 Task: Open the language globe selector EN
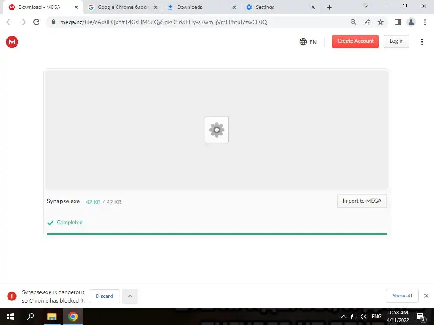[x=308, y=42]
